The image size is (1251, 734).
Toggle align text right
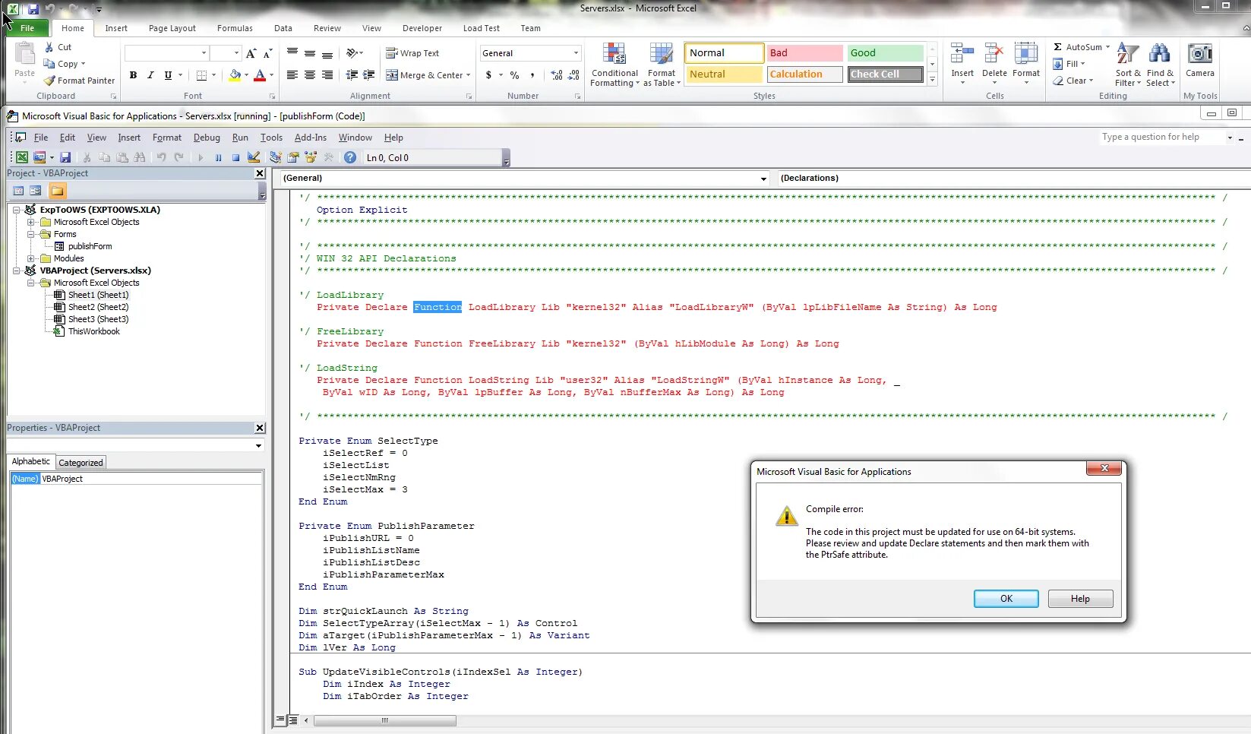point(327,75)
